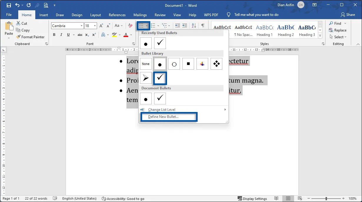
Task: Toggle Italic formatting
Action: (61, 35)
